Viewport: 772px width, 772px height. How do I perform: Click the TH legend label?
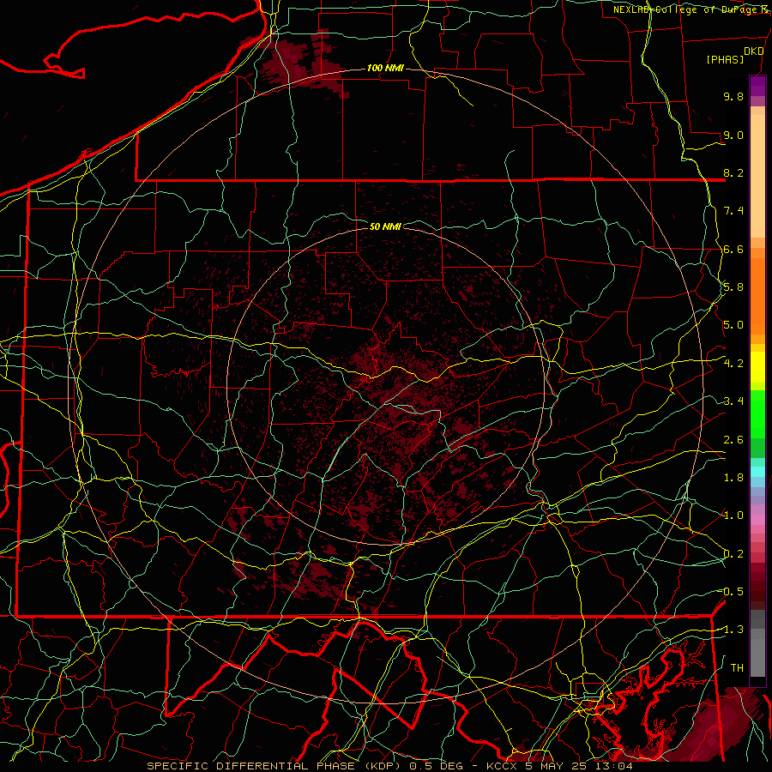tap(737, 667)
